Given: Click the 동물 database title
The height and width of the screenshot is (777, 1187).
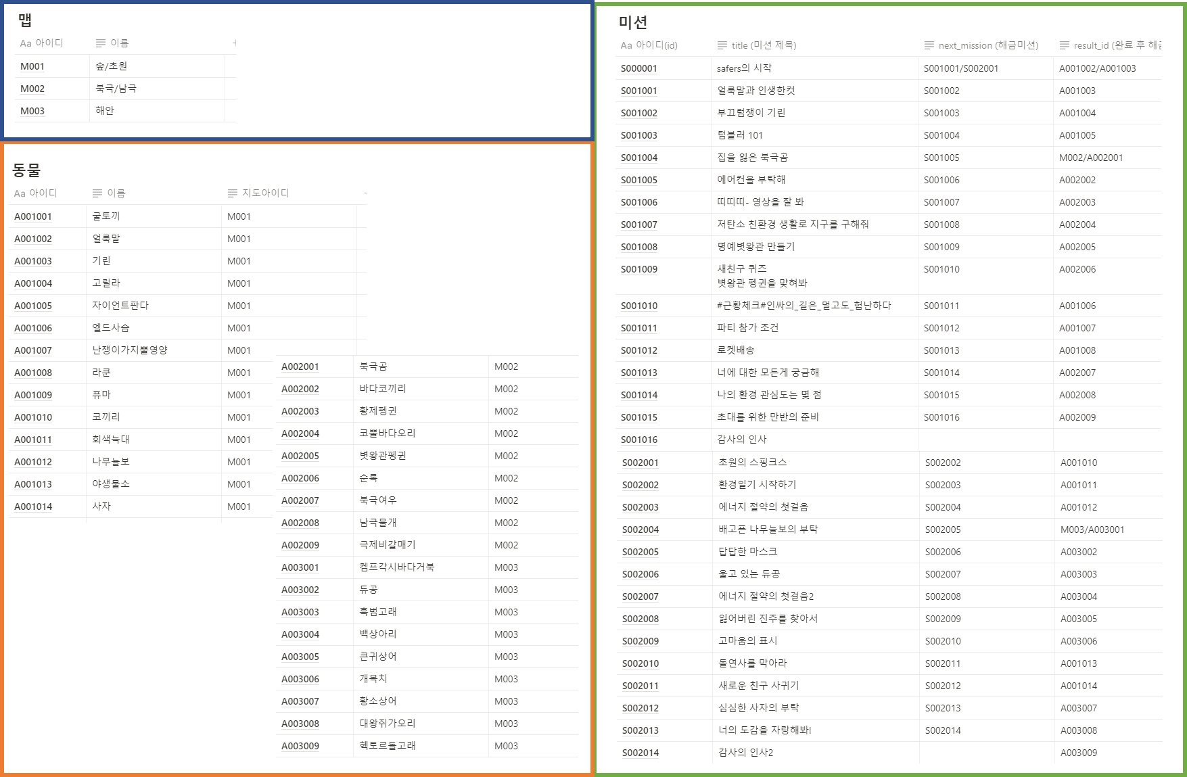Looking at the screenshot, I should point(26,170).
